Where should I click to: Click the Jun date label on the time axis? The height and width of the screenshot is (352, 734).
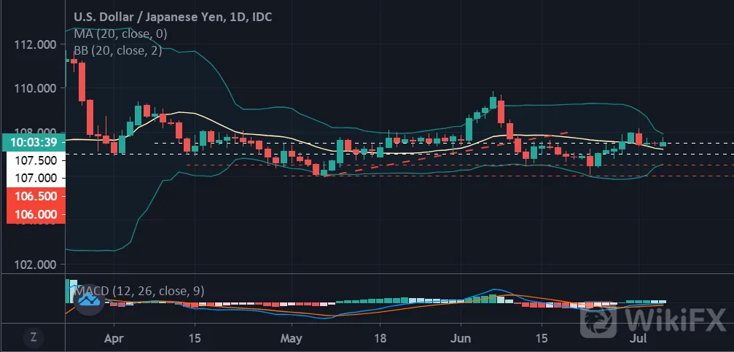tap(461, 337)
